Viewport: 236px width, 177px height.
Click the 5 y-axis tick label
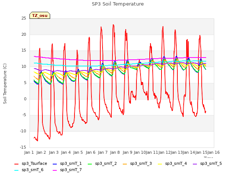pyautogui.click(x=25, y=83)
